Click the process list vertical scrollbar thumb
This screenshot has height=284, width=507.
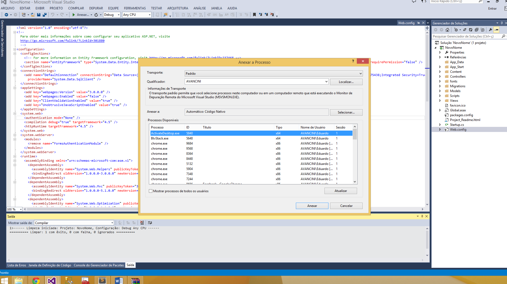click(x=355, y=134)
